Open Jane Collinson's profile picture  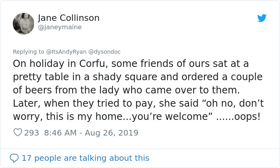coord(23,23)
